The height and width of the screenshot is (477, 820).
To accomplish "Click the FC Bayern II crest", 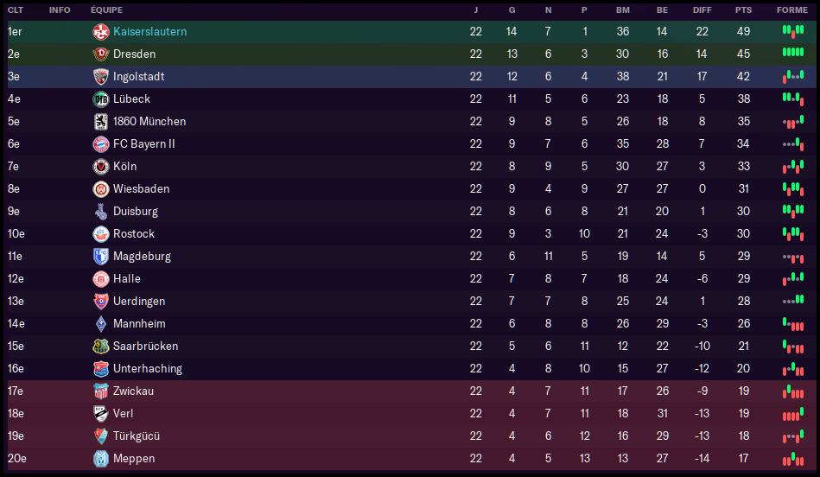I will (100, 143).
